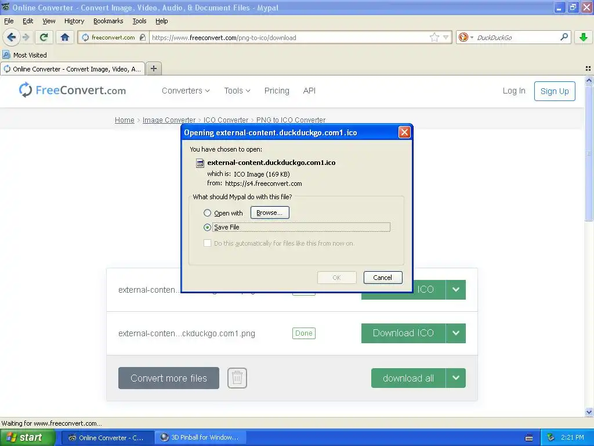Open the File menu
This screenshot has height=446, width=594.
coord(9,21)
